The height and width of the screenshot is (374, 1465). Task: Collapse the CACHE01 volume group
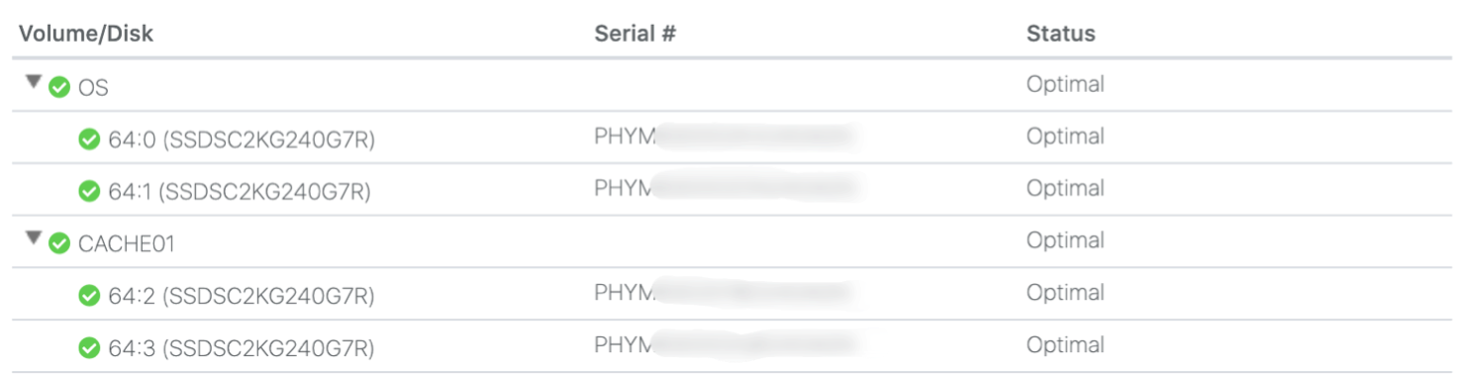34,237
